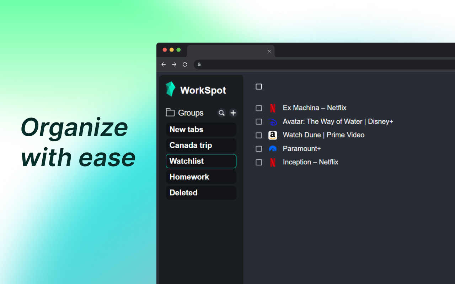The image size is (455, 284).
Task: Open Watch Dune | Prime Video link
Action: click(x=323, y=135)
